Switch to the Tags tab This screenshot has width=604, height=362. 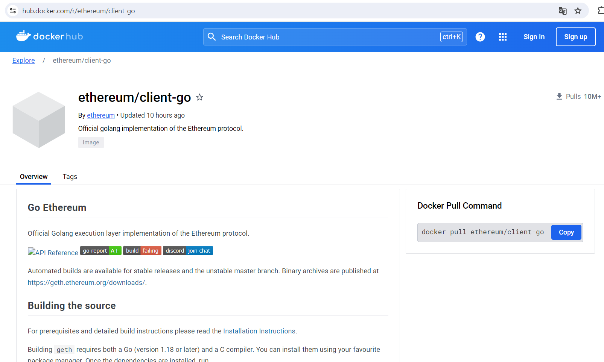point(70,177)
